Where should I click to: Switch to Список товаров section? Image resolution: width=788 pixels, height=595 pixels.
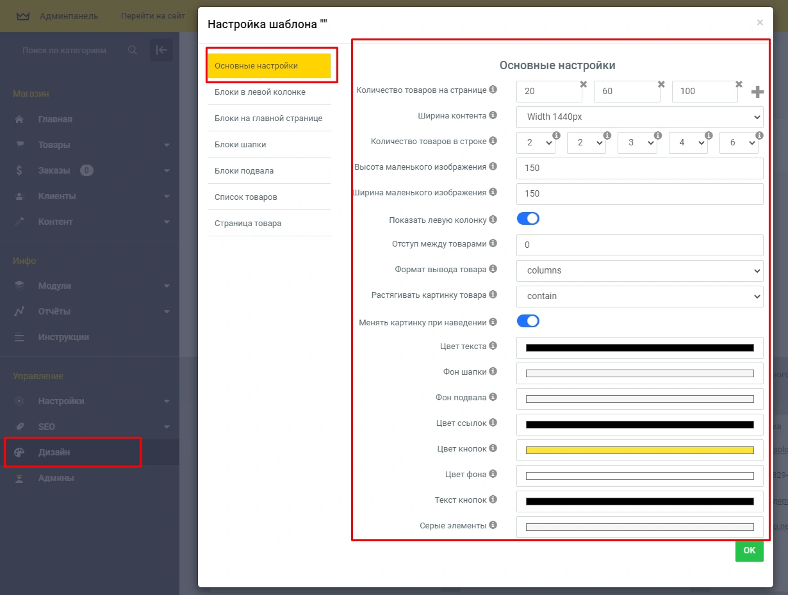coord(246,197)
